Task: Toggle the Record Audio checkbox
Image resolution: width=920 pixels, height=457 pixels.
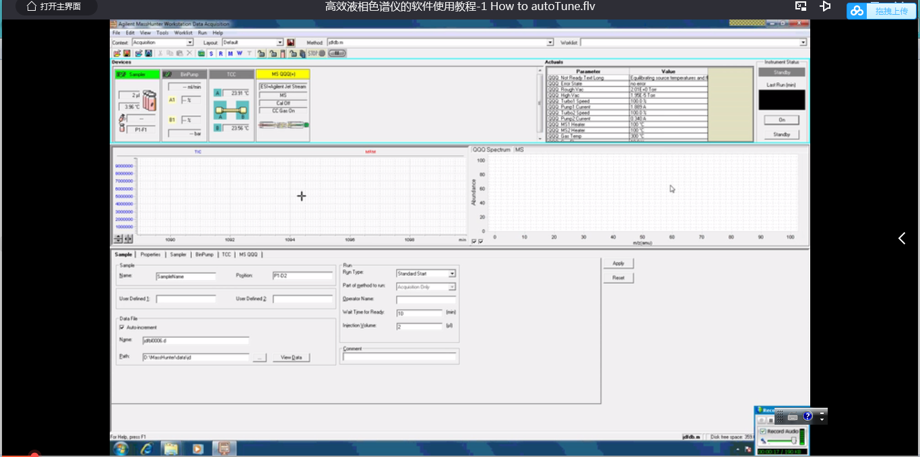Action: (x=763, y=431)
